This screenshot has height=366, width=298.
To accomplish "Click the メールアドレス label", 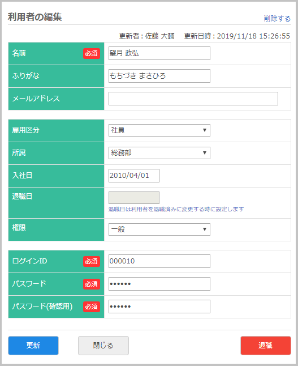I will coord(36,99).
